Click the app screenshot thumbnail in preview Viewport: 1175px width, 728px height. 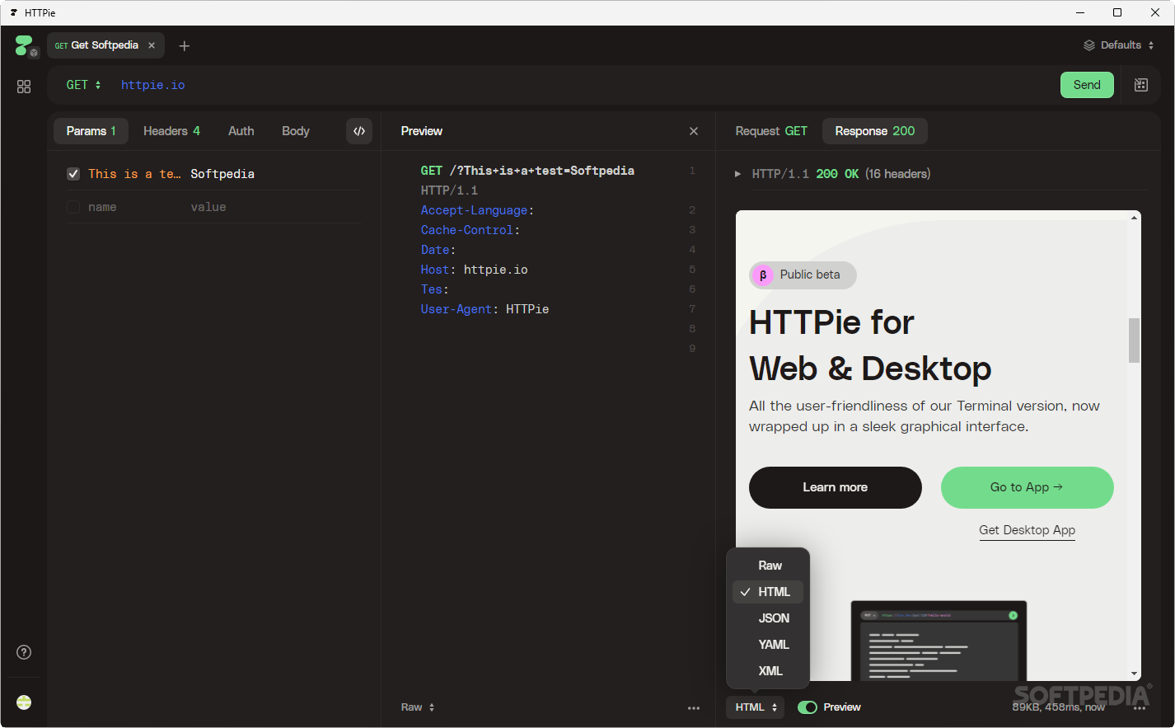tap(939, 641)
